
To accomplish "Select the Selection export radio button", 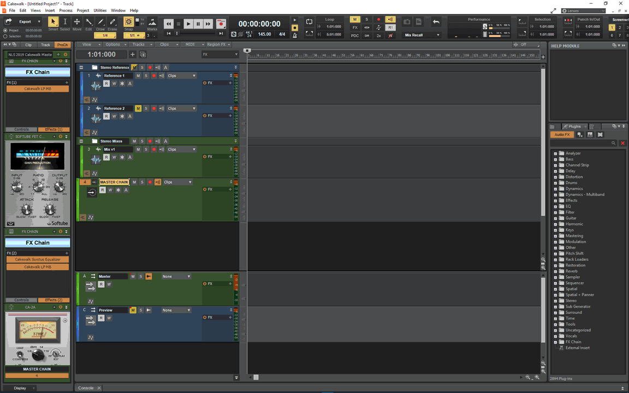I will [x=5, y=36].
